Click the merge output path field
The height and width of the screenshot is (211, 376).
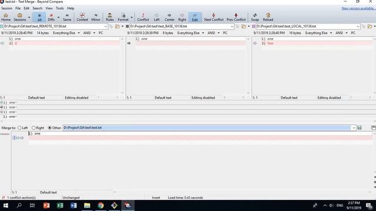(x=207, y=128)
